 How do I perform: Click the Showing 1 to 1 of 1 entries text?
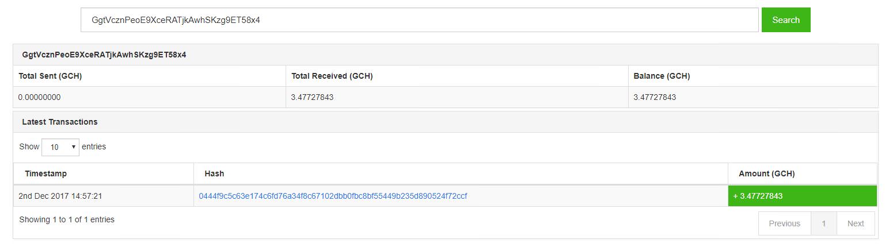click(67, 219)
